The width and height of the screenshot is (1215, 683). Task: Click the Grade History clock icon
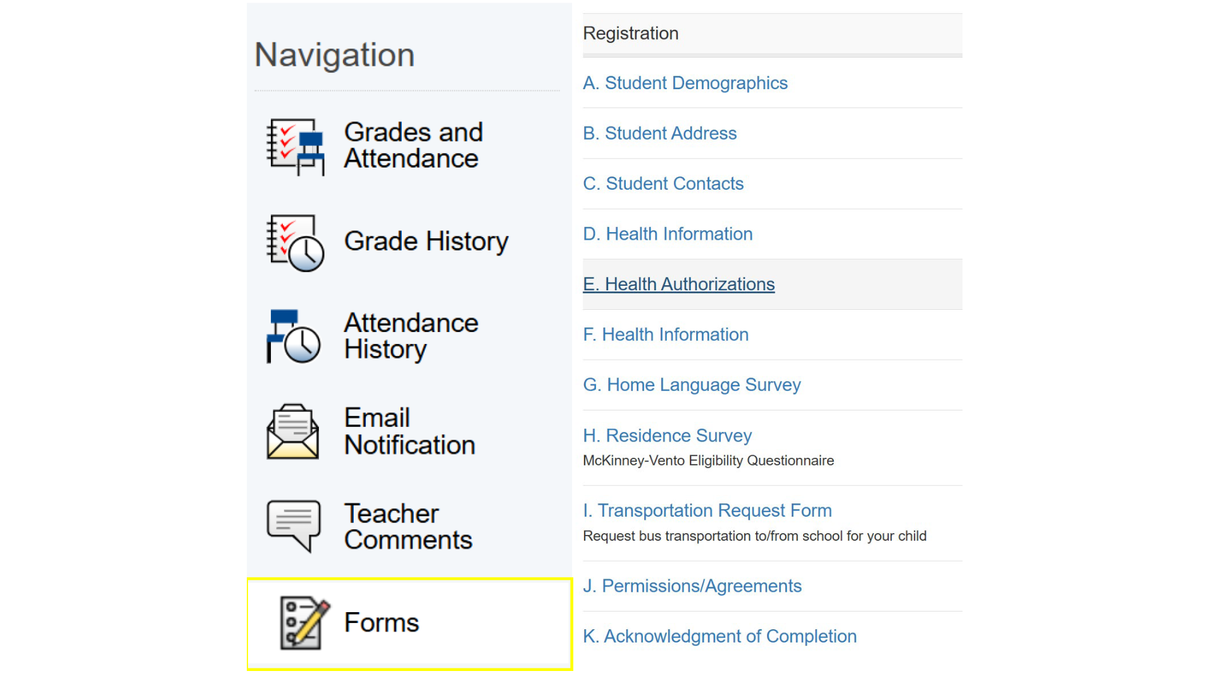pos(295,243)
